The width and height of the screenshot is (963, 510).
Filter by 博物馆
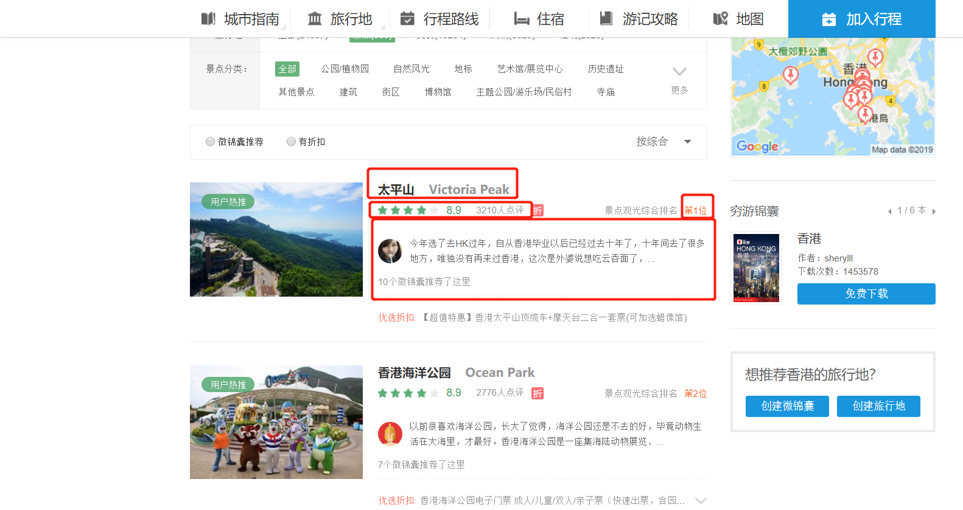438,92
